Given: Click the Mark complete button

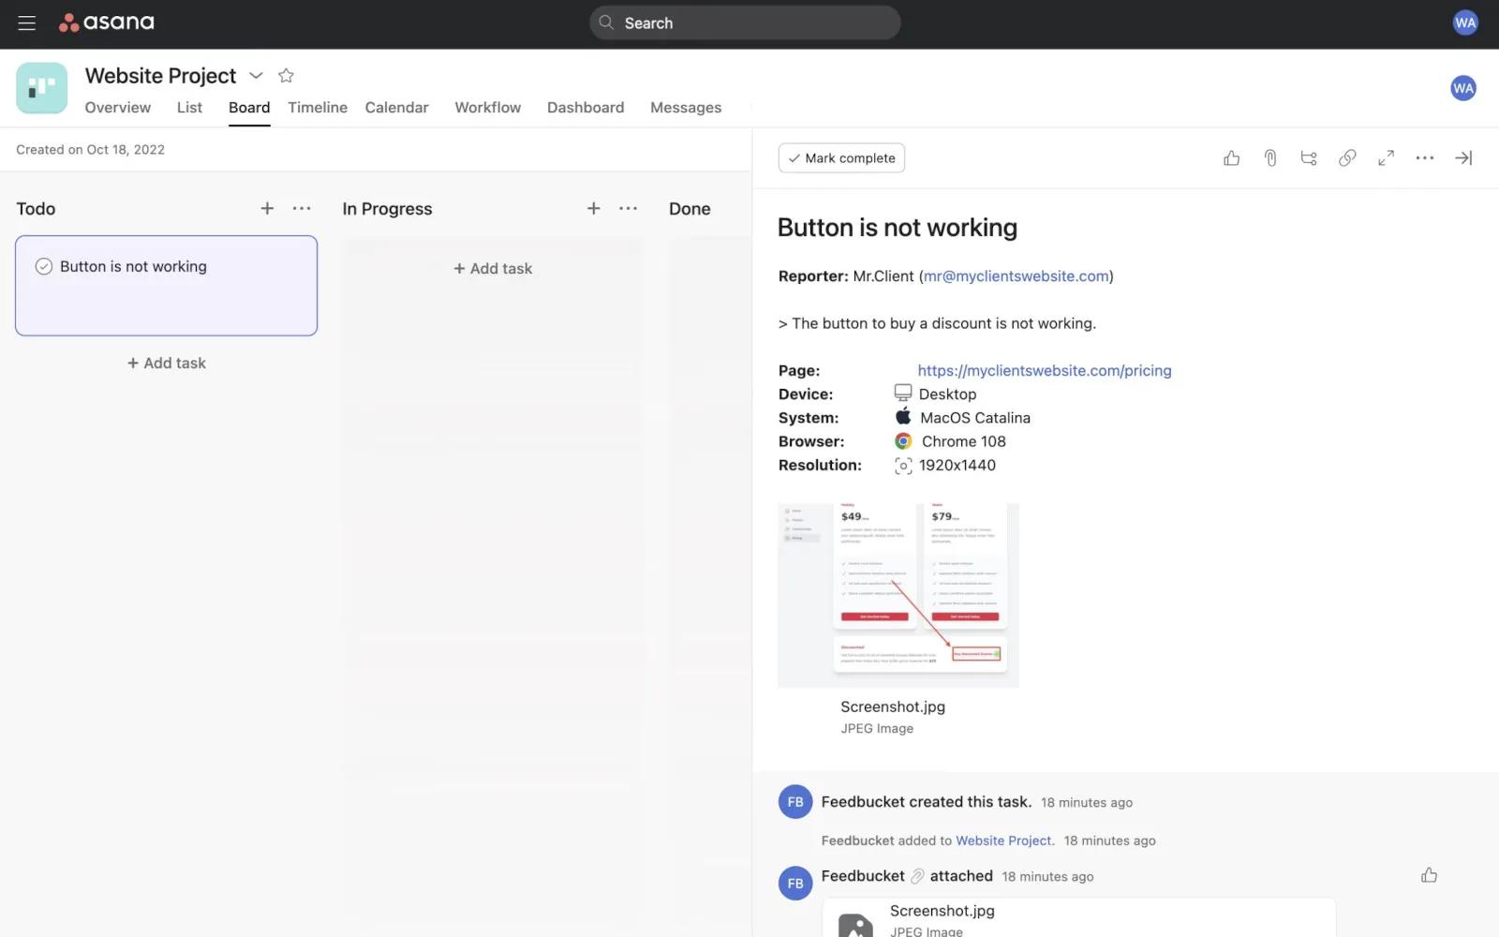Looking at the screenshot, I should coord(840,158).
